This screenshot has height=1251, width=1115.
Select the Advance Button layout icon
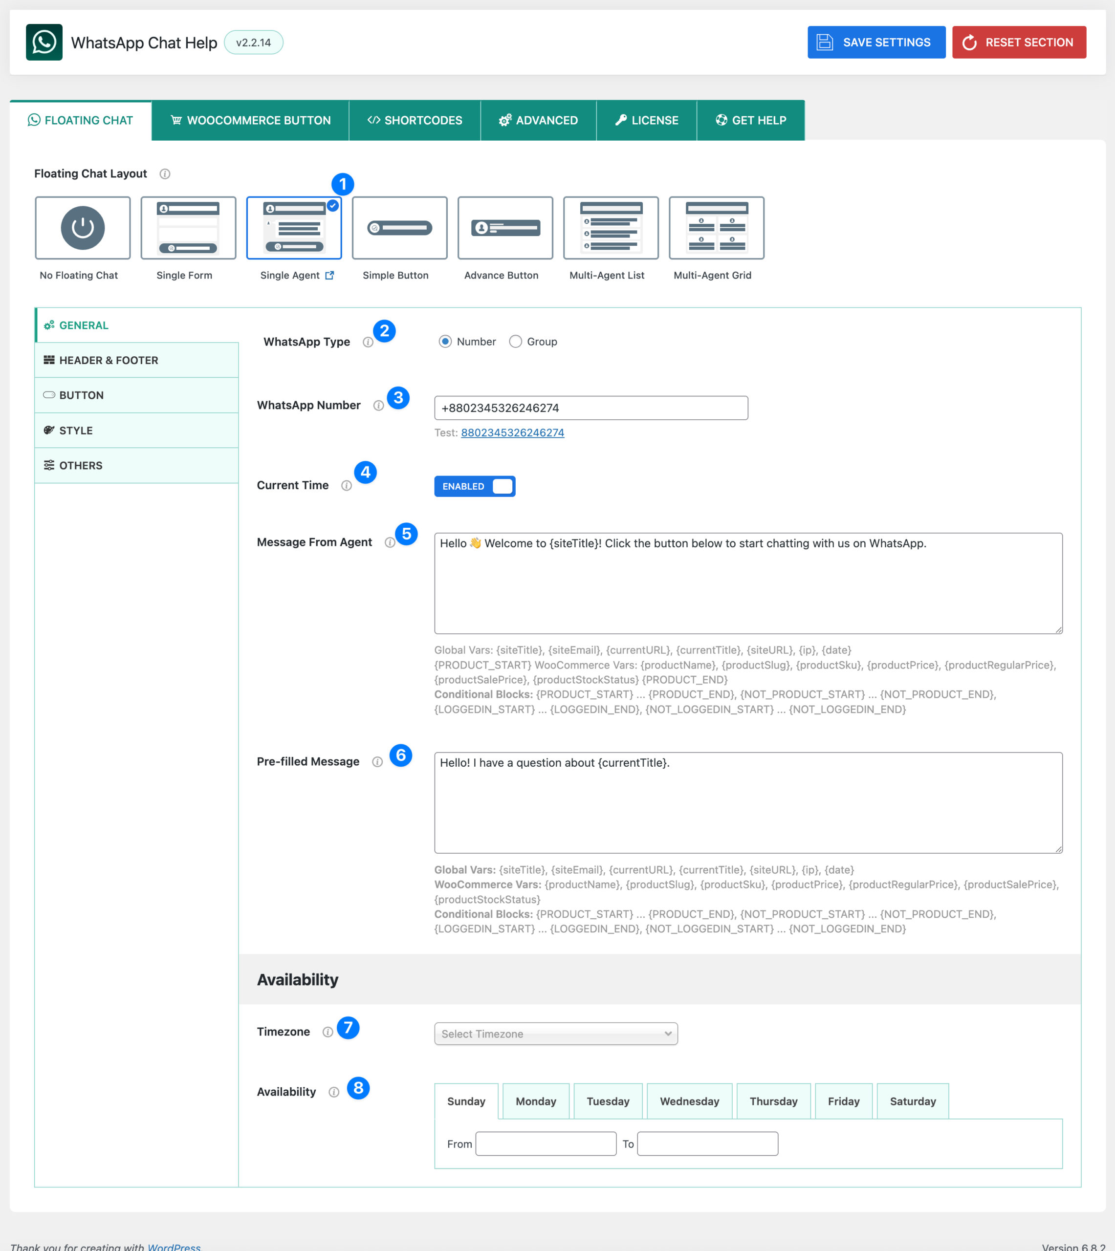pyautogui.click(x=505, y=228)
